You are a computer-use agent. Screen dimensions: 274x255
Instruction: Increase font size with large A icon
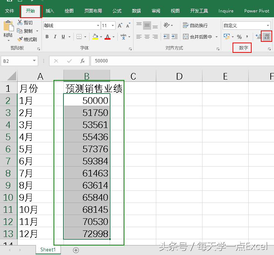coord(120,26)
